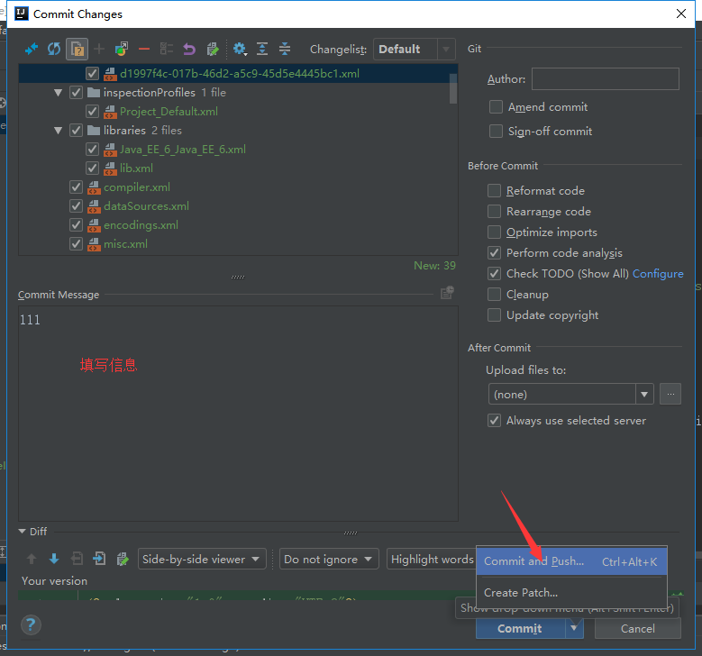Open the Side-by-side viewer dropdown
702x656 pixels.
click(202, 559)
